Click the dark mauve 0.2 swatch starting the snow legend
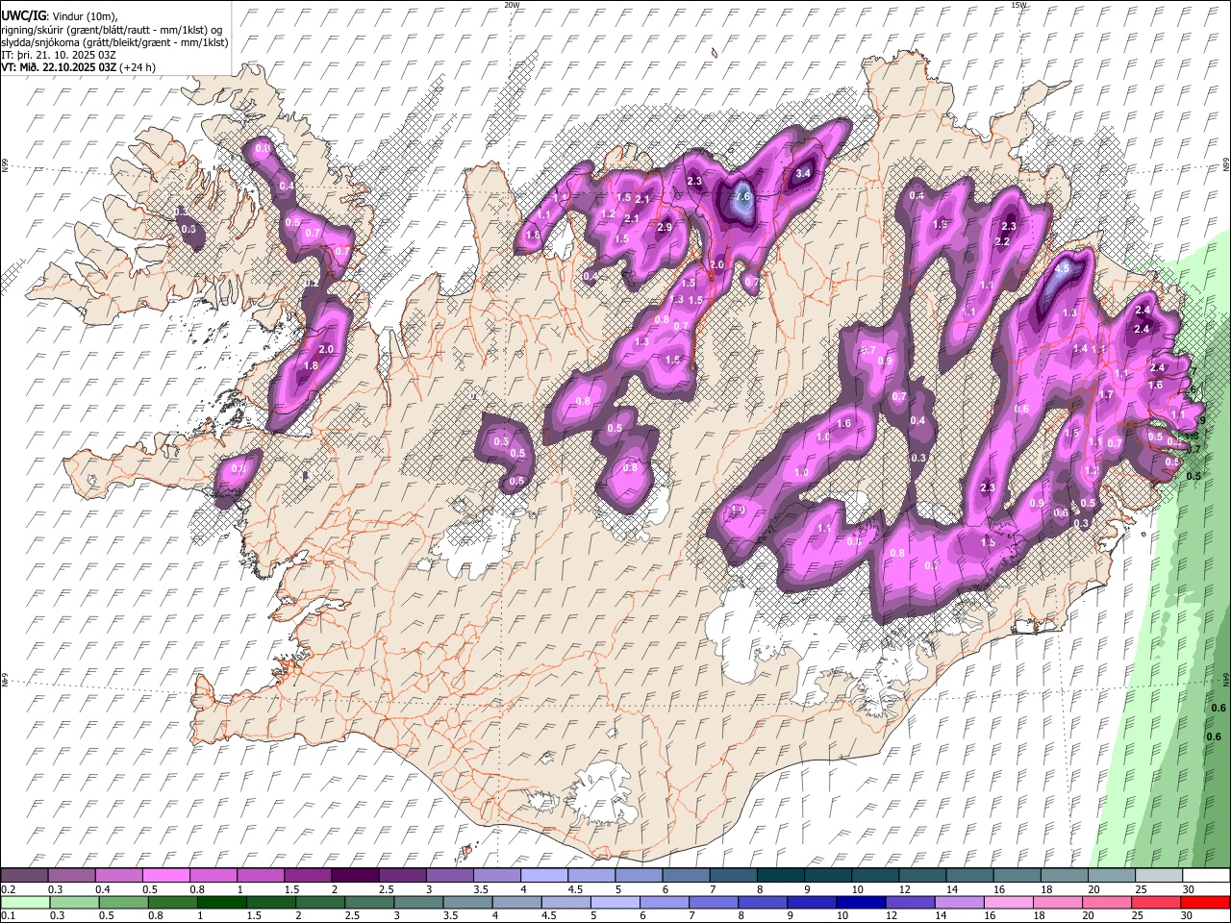Image resolution: width=1231 pixels, height=923 pixels. 24,875
